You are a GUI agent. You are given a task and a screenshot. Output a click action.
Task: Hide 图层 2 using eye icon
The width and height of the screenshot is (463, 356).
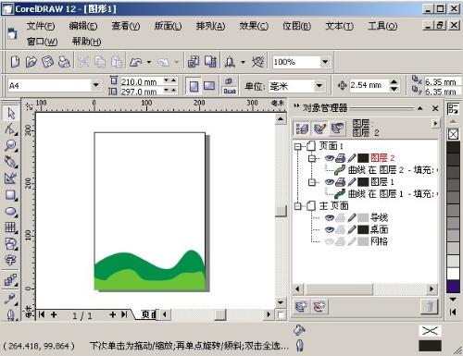pyautogui.click(x=330, y=158)
